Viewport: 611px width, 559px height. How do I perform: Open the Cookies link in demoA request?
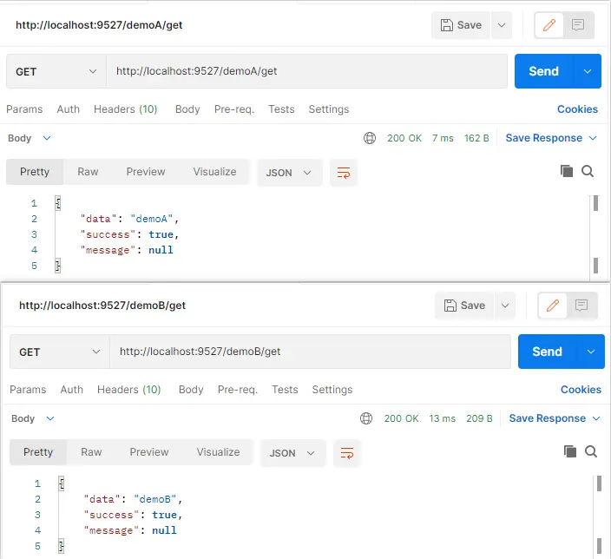pos(577,109)
